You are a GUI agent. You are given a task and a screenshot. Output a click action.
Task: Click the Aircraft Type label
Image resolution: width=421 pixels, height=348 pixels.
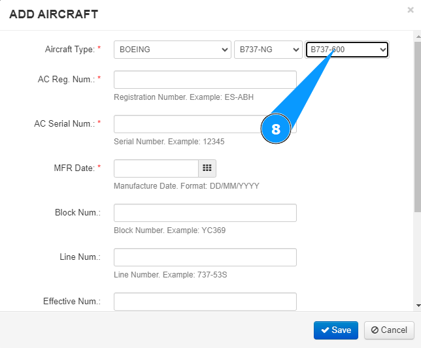tap(73, 50)
